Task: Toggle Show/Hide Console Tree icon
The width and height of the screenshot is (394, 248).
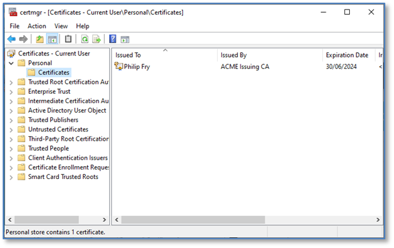Action: coord(52,39)
